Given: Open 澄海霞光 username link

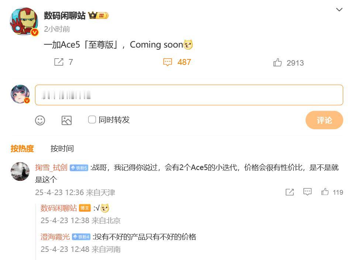Looking at the screenshot, I should coord(55,237).
